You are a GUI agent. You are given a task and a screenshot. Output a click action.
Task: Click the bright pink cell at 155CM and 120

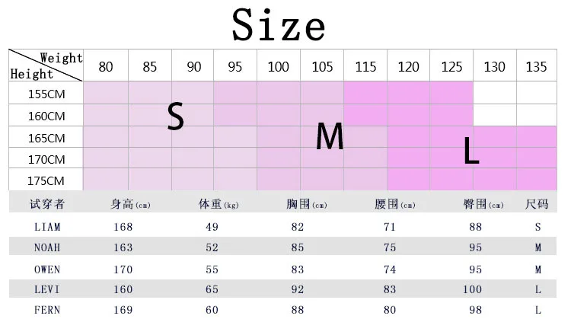(x=409, y=93)
